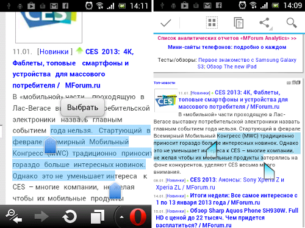
Task: Tap the [Новинки] tag of 14.01. article
Action: (x=176, y=196)
